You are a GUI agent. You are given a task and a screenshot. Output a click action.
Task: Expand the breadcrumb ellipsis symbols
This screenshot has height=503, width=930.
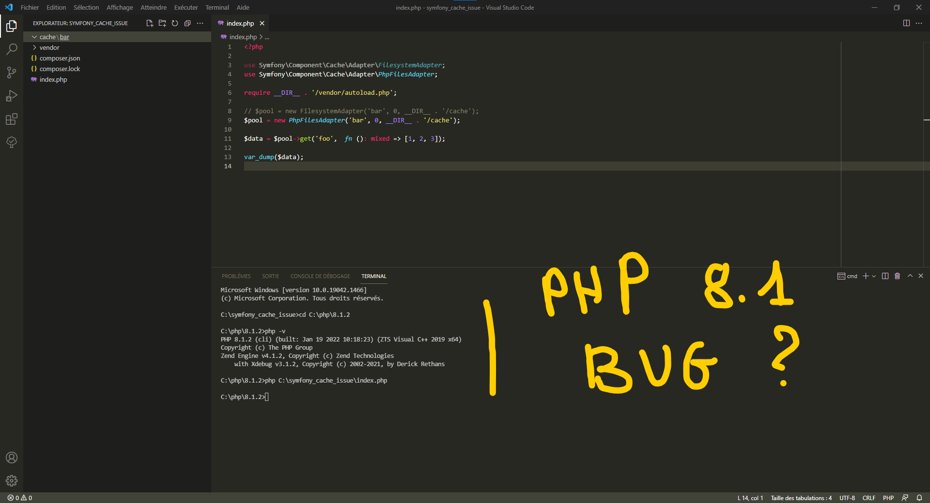point(267,37)
